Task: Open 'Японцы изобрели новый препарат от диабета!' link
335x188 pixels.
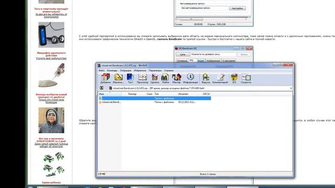Action: click(x=51, y=96)
